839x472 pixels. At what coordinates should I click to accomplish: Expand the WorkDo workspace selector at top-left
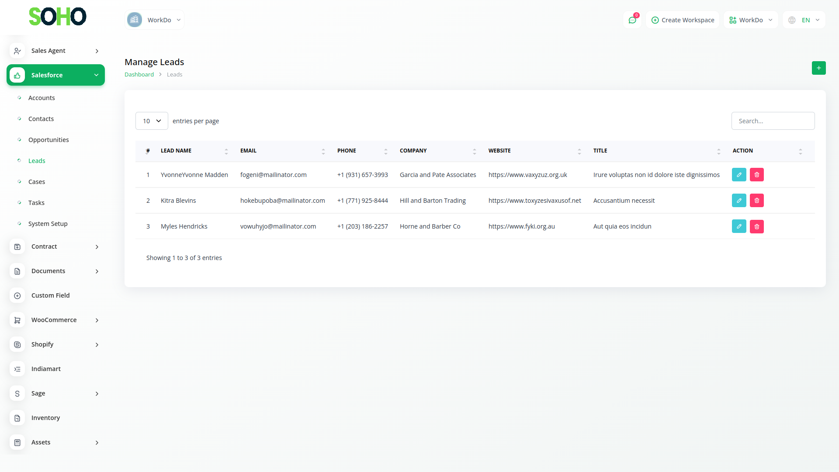(x=154, y=20)
